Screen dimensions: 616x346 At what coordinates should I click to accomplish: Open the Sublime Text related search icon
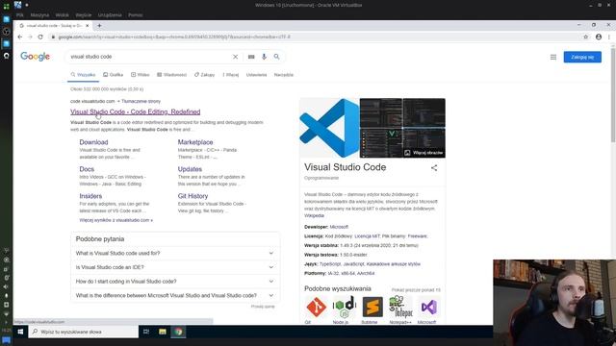pos(372,307)
